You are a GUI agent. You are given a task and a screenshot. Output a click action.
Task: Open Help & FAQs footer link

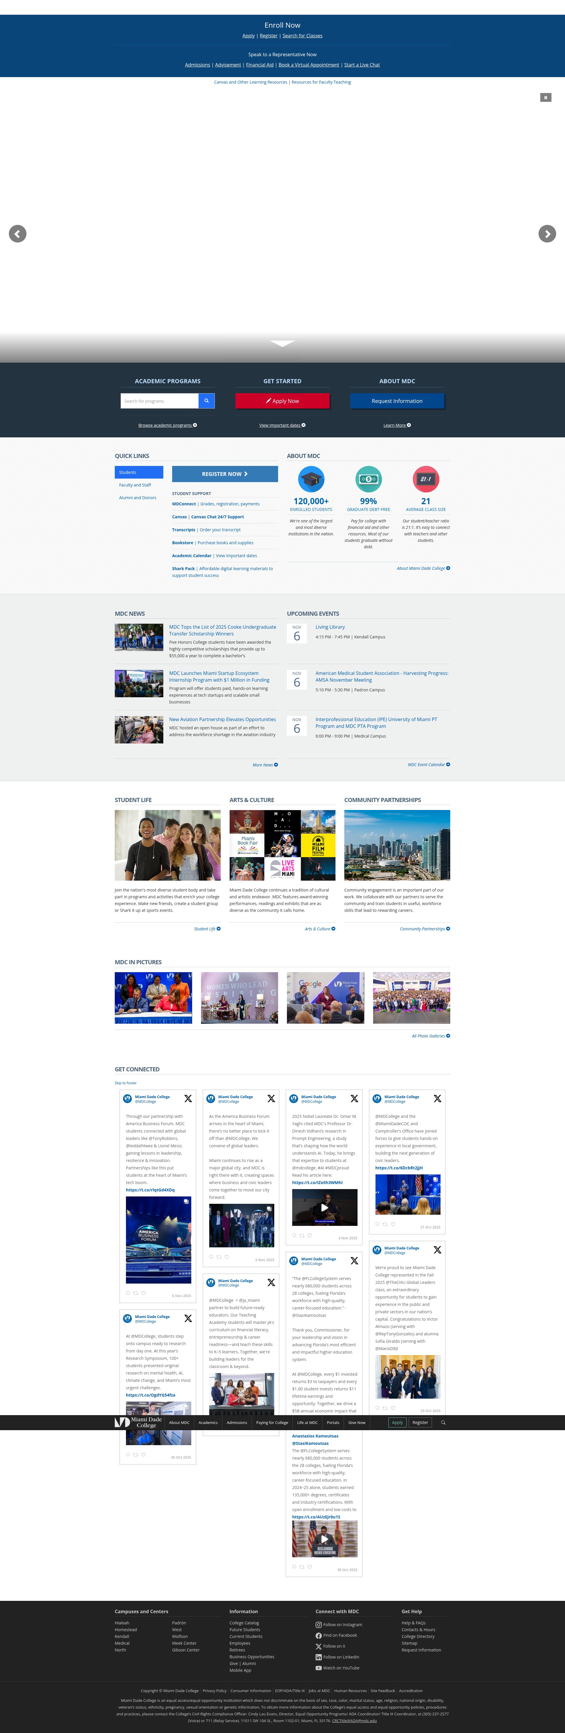pyautogui.click(x=414, y=1623)
